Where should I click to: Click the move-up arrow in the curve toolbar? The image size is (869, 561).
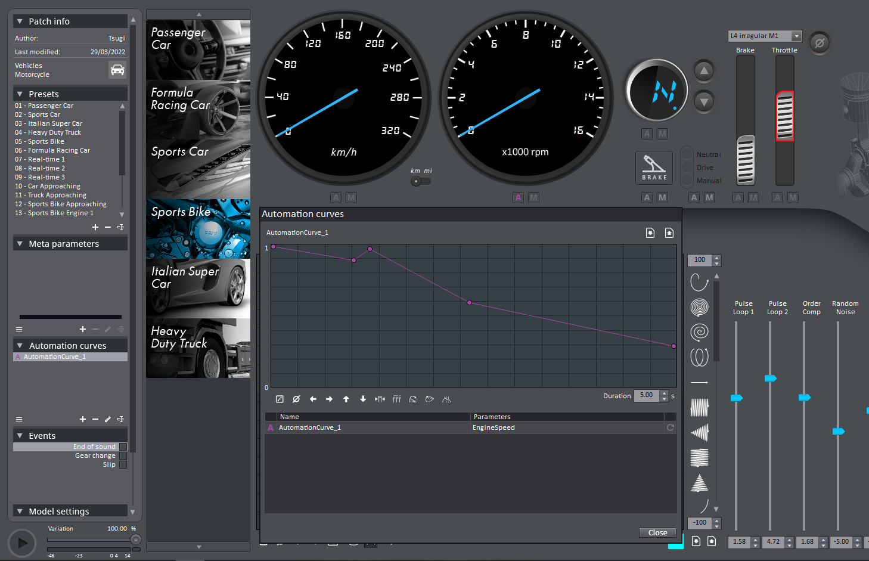tap(346, 399)
